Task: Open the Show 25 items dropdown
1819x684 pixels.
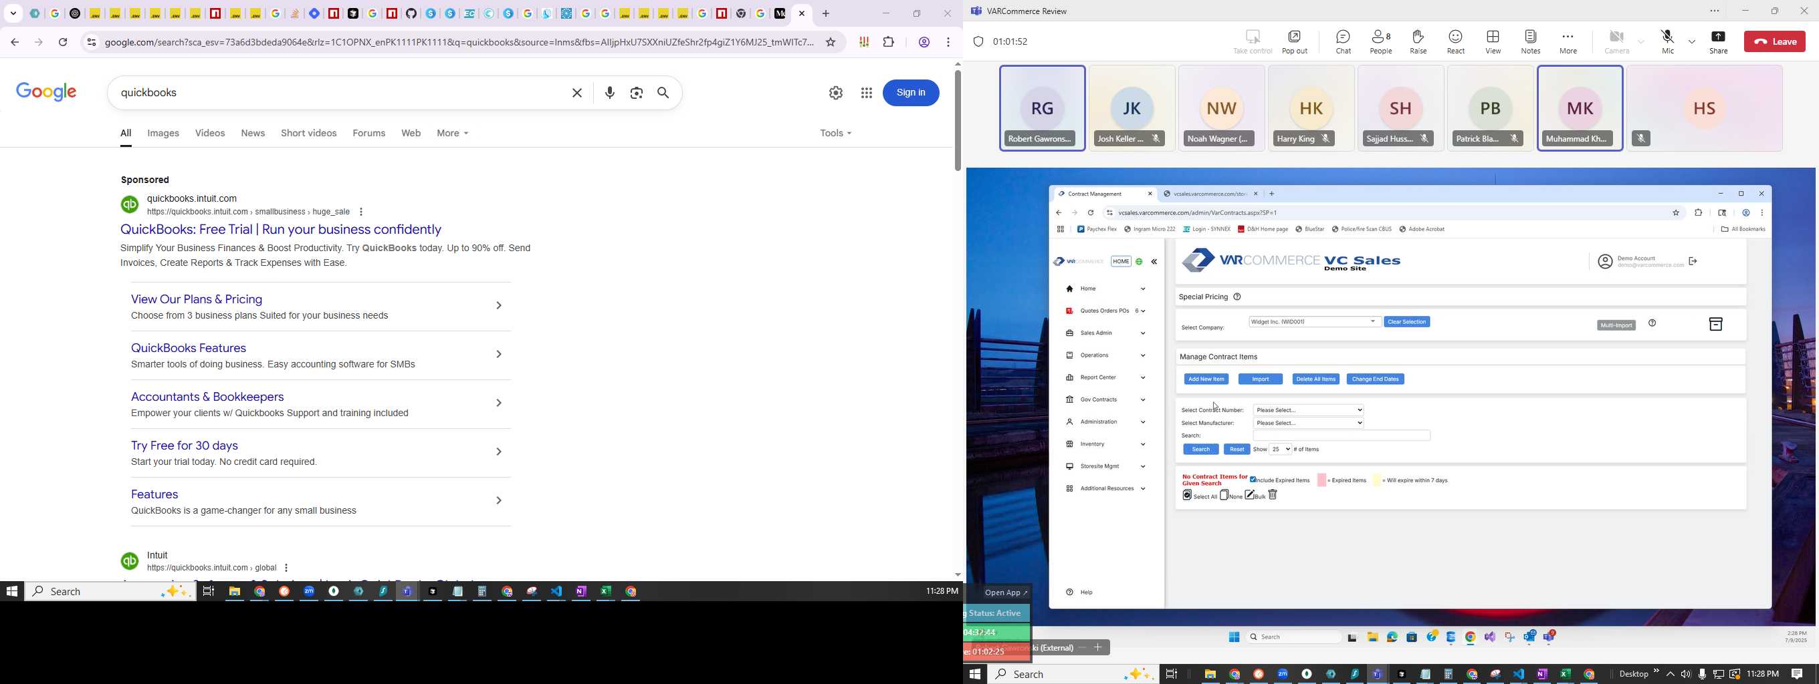Action: click(x=1280, y=449)
